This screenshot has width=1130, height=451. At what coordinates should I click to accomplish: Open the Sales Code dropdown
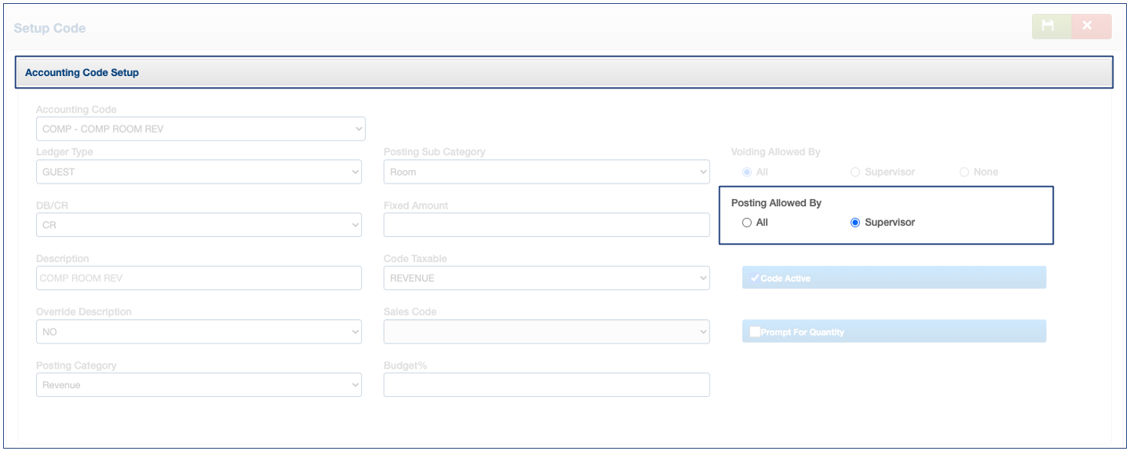tap(546, 332)
